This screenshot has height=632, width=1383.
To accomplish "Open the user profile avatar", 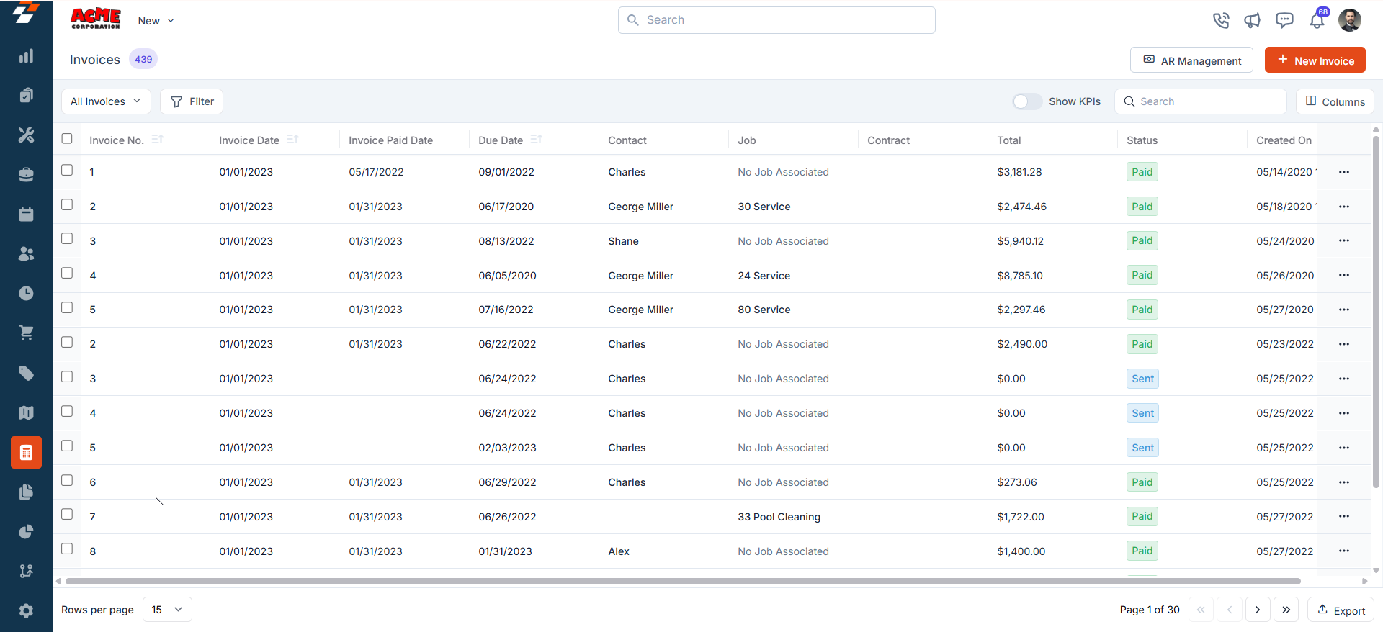I will [x=1350, y=20].
